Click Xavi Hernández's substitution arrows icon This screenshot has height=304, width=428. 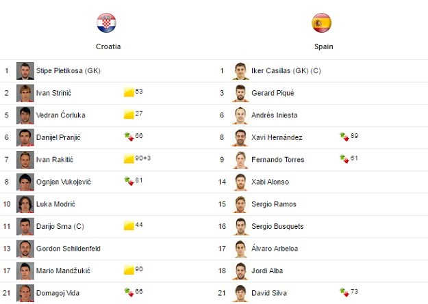coord(344,137)
